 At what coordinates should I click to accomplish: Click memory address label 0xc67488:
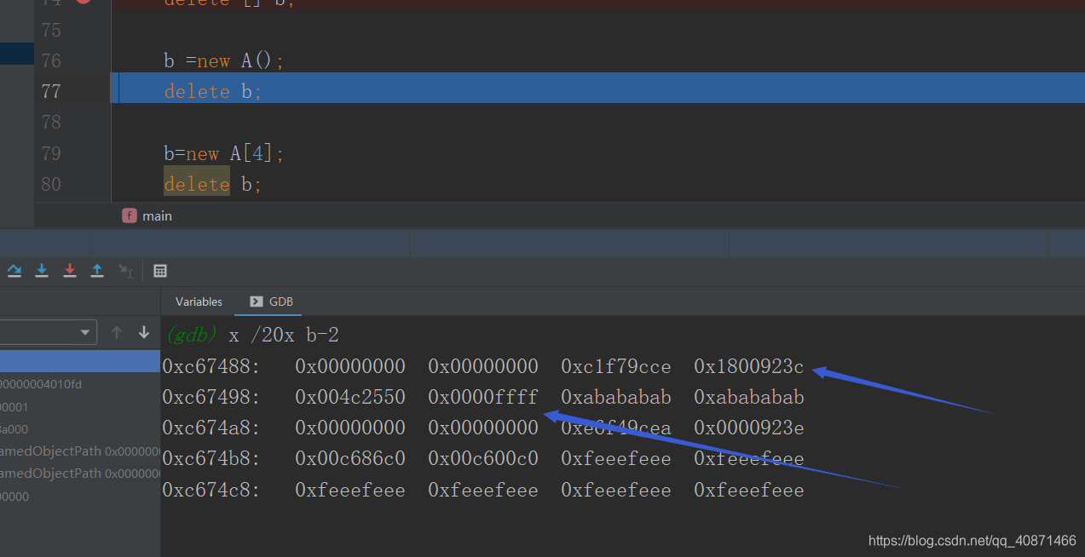212,366
